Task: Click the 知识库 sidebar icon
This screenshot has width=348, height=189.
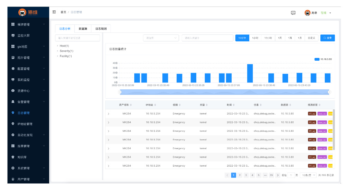Action: [13, 157]
